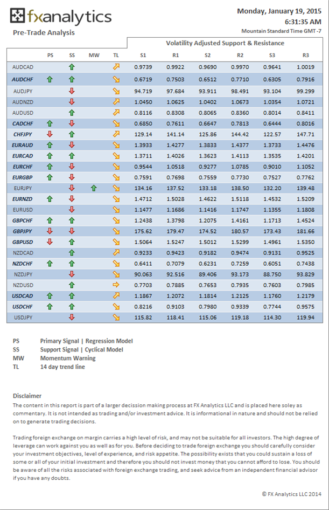Click the EURUSD red support signal arrow
The width and height of the screenshot is (329, 510).
coord(72,209)
